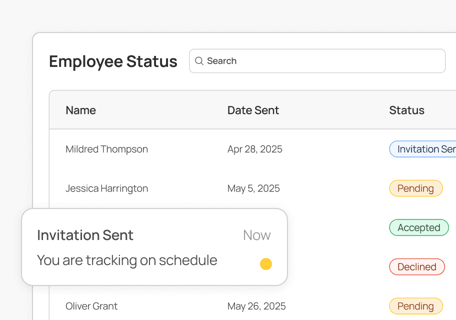Click the Invitation Sent notification title
The width and height of the screenshot is (456, 320).
85,235
